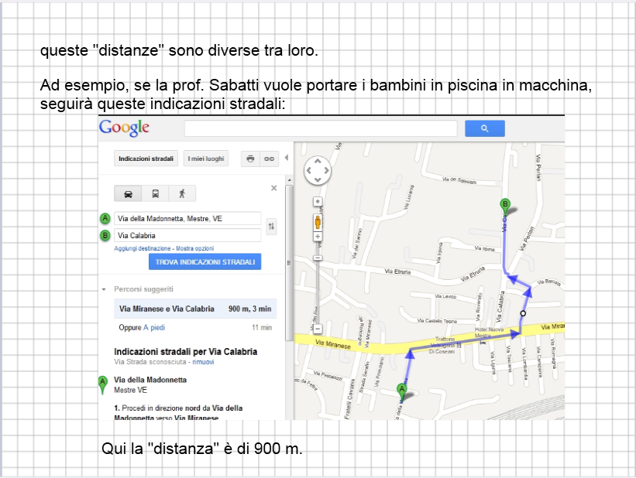Click start marker A on the map
Screen dimensions: 636x478
(x=401, y=391)
